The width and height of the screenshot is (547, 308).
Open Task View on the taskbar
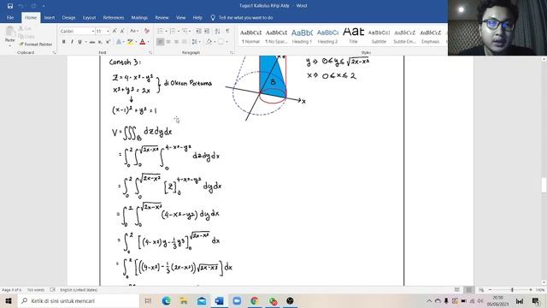pyautogui.click(x=148, y=300)
